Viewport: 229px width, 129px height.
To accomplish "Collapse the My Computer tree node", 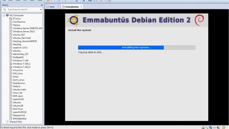I will pyautogui.click(x=4, y=15).
